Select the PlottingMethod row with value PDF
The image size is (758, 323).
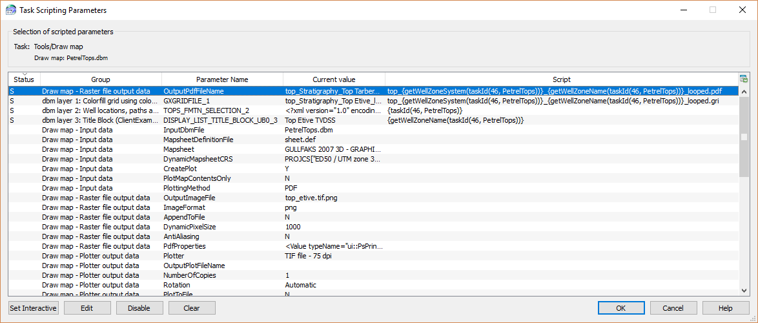(188, 188)
